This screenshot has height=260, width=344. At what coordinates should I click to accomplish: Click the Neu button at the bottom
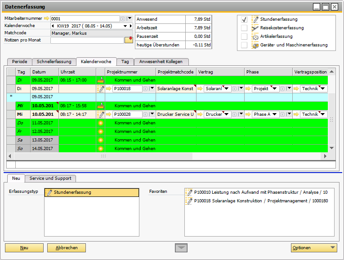(24, 248)
